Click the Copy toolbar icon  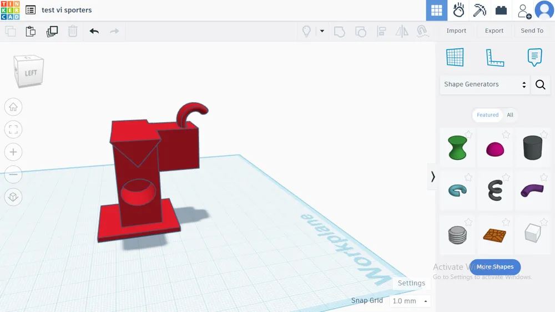tap(11, 31)
